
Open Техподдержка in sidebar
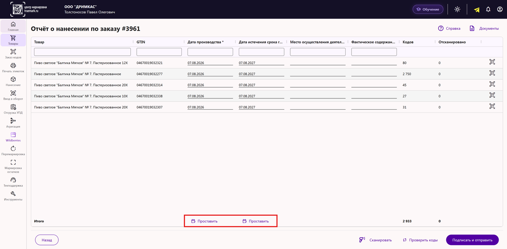click(x=13, y=182)
